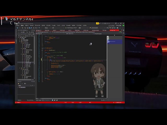Close the manager.cpp tab

(x=118, y=30)
